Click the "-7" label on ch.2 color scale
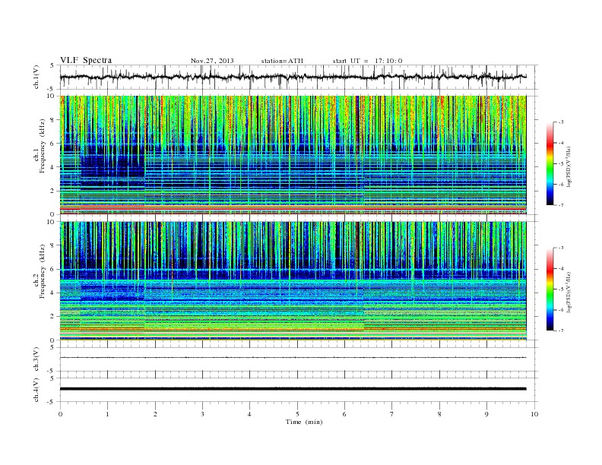Viewport: 602px width, 465px height. tap(561, 331)
